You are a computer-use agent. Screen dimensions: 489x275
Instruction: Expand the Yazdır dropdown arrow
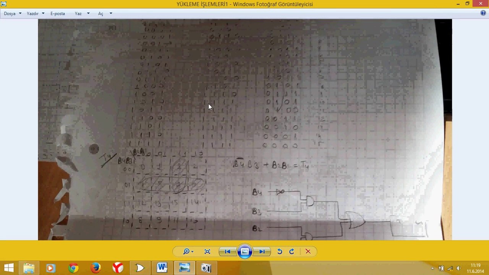(x=43, y=13)
